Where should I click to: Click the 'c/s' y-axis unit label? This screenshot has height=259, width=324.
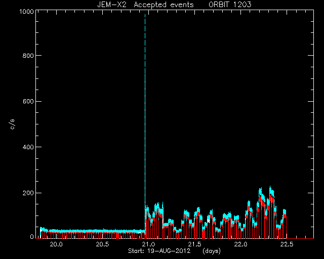[12, 124]
